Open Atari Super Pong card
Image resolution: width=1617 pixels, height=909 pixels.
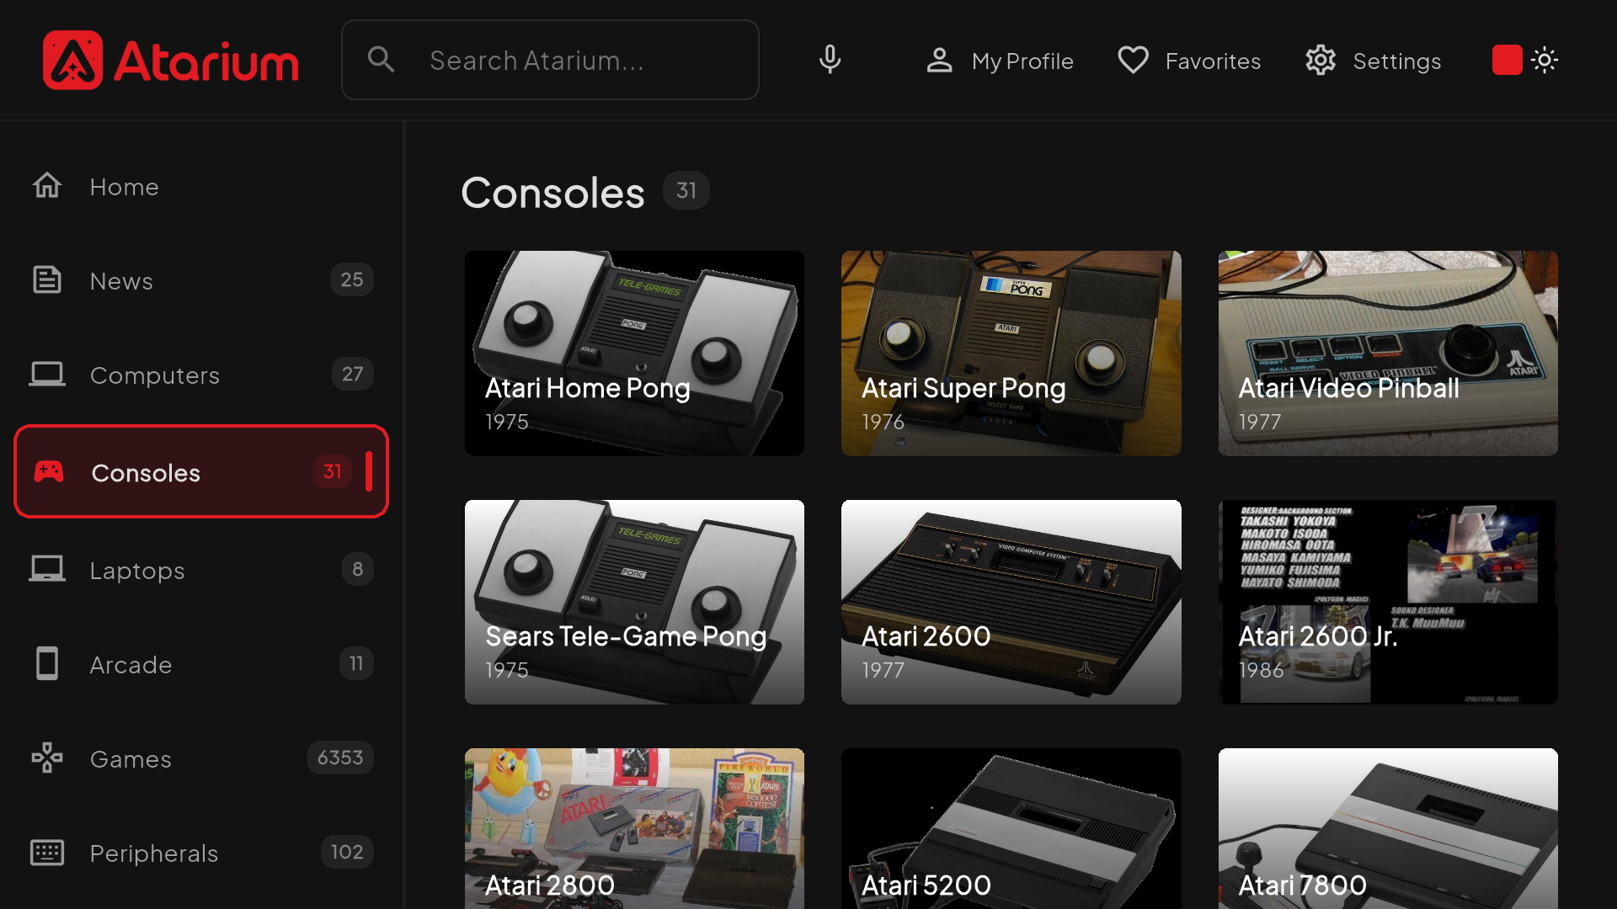point(1011,353)
